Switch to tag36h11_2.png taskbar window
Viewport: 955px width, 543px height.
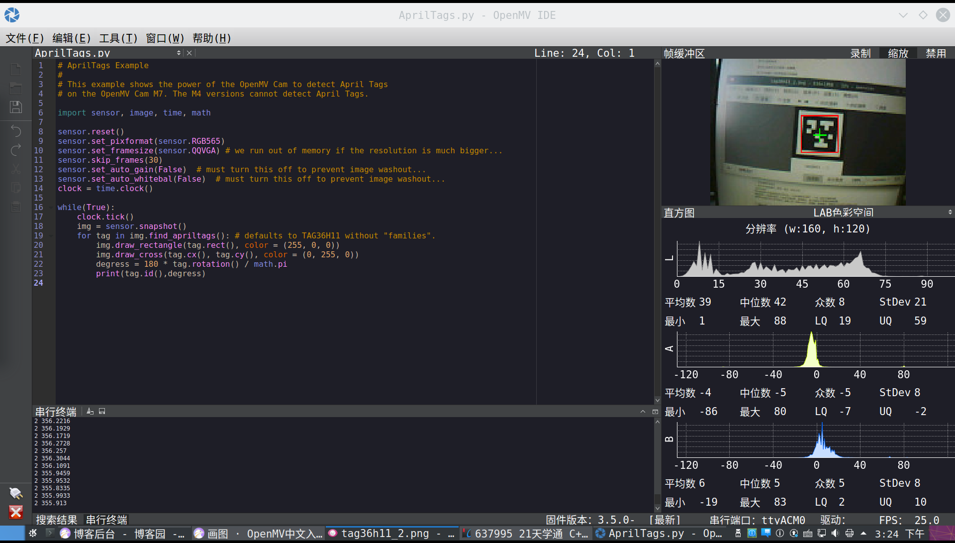tap(391, 534)
